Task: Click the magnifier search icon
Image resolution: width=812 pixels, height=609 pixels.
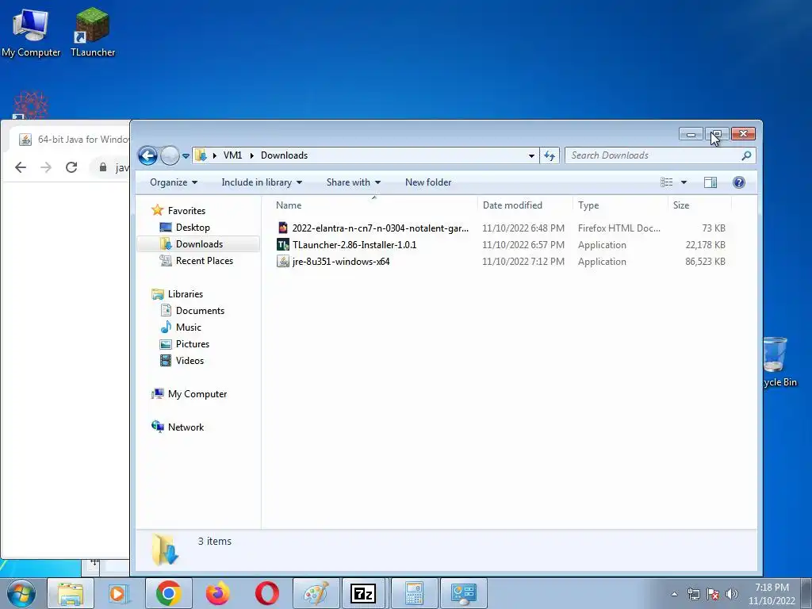Action: [x=746, y=155]
